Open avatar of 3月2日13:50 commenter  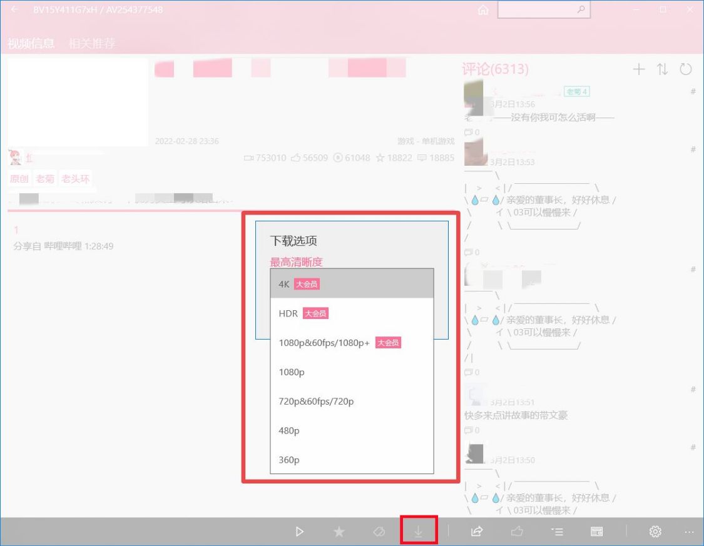476,453
